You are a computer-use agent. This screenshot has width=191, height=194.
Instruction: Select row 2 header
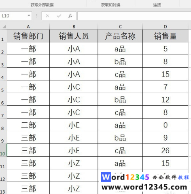coord(4,49)
